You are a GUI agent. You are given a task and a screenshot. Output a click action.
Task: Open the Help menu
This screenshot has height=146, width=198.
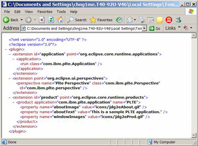point(74,12)
